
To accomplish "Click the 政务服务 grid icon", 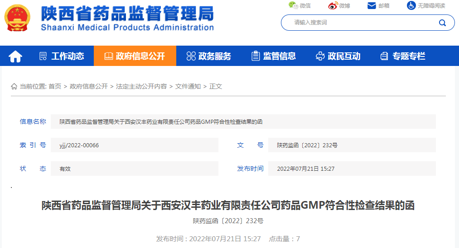I will click(191, 56).
